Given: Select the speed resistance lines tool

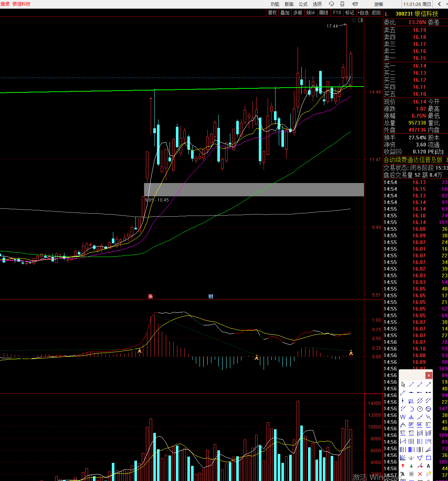Looking at the screenshot, I should (428, 450).
